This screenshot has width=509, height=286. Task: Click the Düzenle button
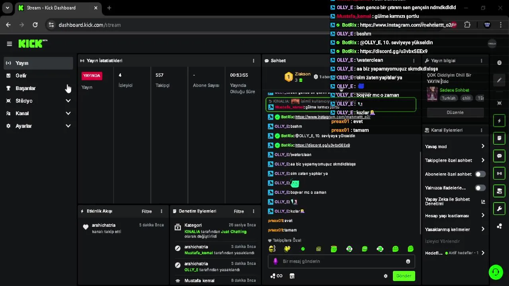[455, 112]
